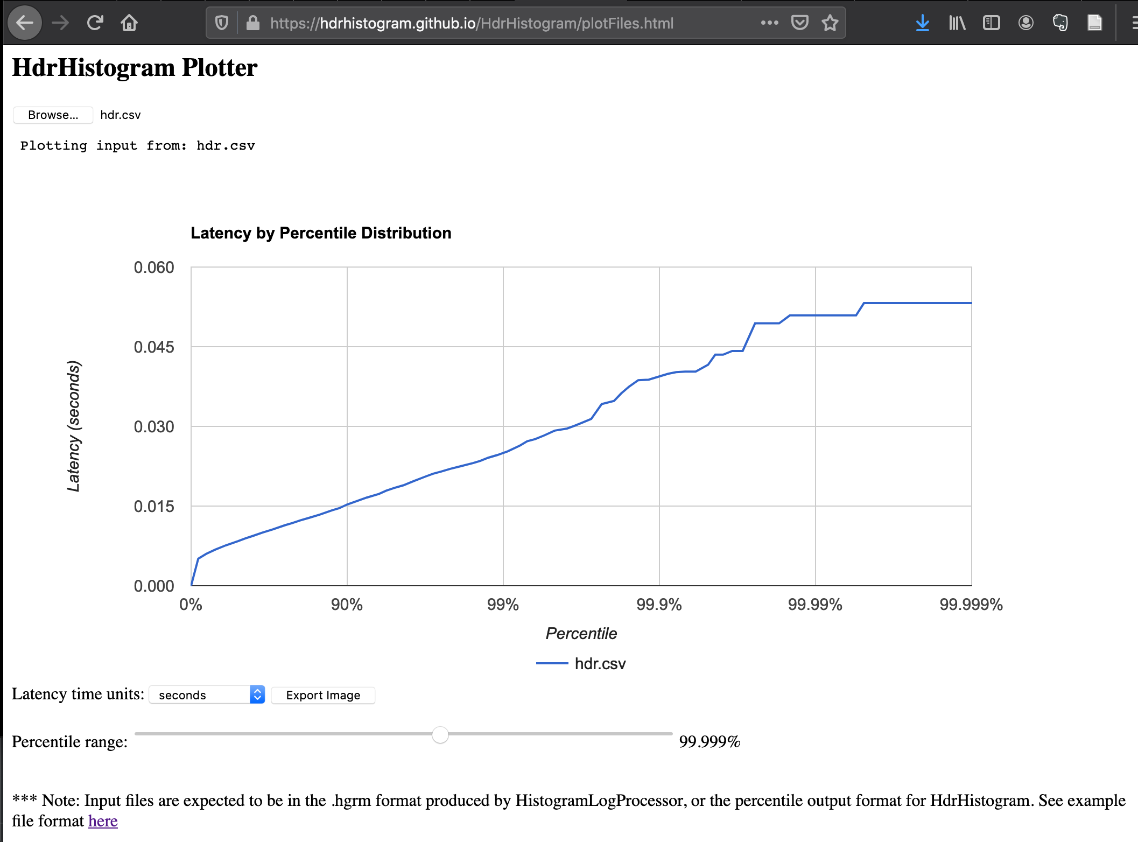Open the Library bookshelf icon
Screen dimensions: 1138x842
(957, 23)
